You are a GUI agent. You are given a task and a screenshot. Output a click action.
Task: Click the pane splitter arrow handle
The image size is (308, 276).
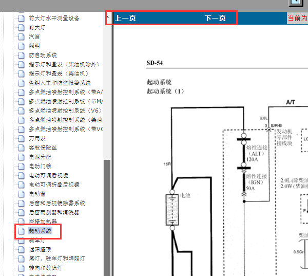(x=108, y=17)
